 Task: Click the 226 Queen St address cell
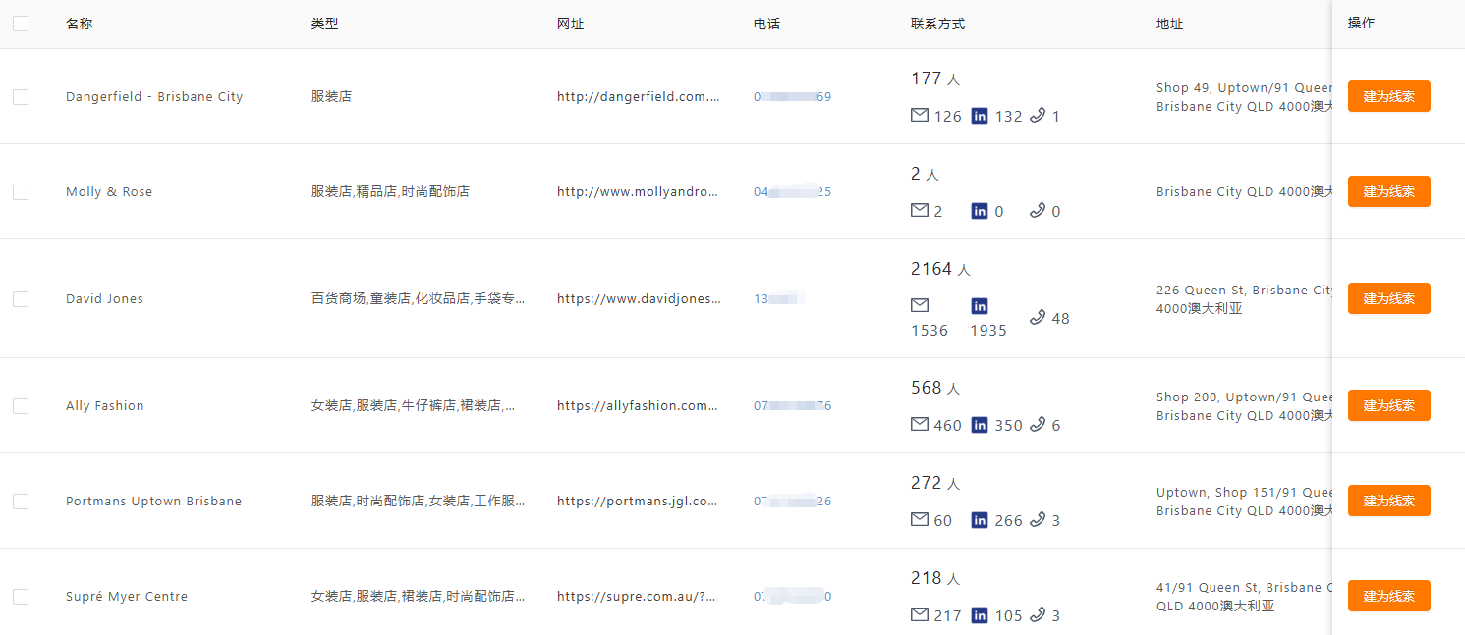click(x=1245, y=299)
